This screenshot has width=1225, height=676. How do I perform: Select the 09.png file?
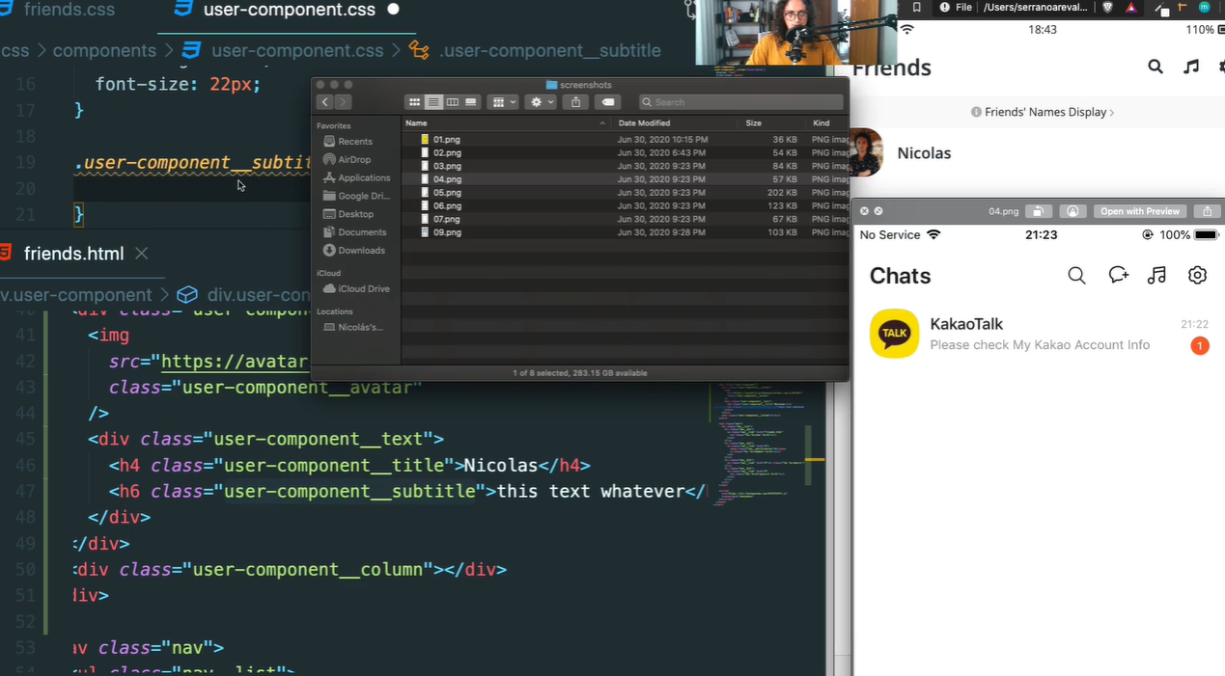tap(625, 232)
